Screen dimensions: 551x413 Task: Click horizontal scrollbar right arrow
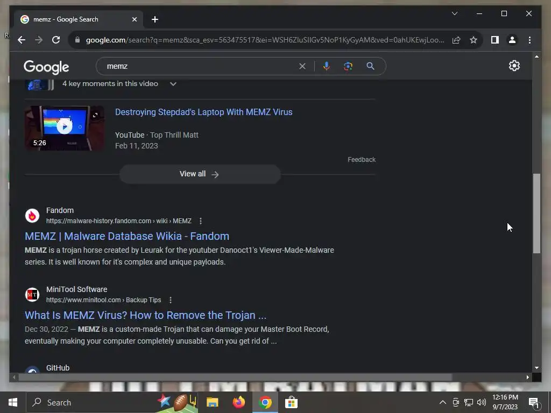click(x=527, y=377)
